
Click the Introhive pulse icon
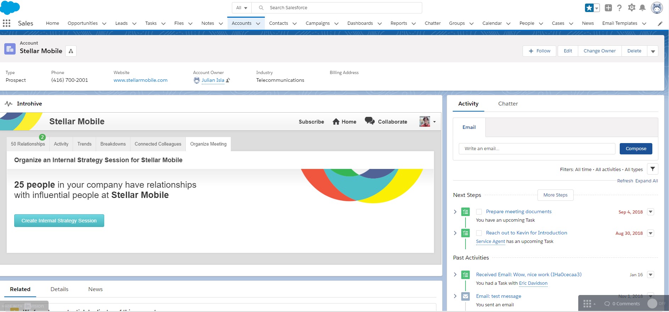(9, 104)
